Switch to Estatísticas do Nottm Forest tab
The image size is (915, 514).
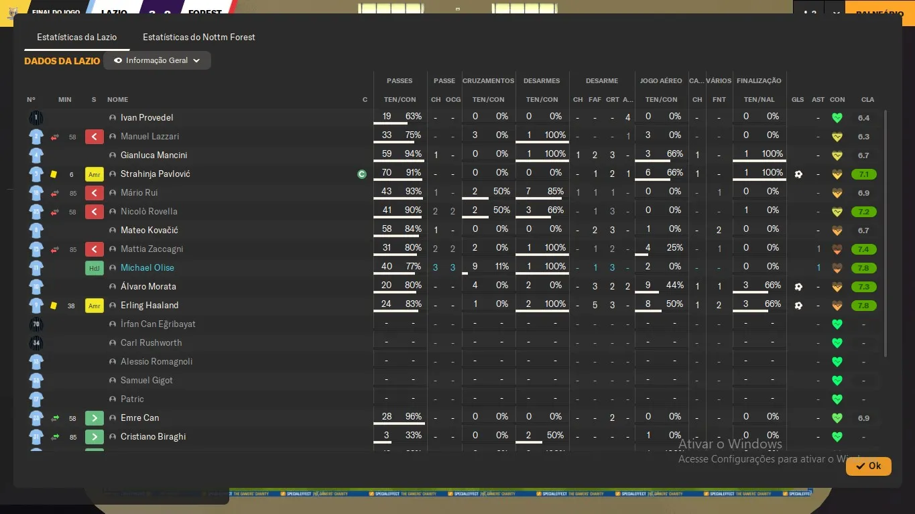(x=199, y=37)
